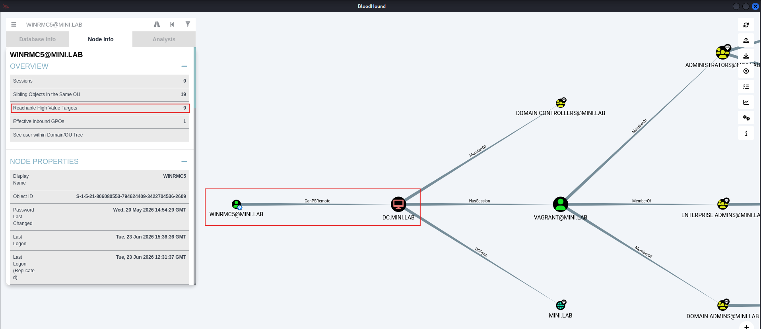Open pathfinding road icon
The image size is (761, 329).
tap(157, 24)
